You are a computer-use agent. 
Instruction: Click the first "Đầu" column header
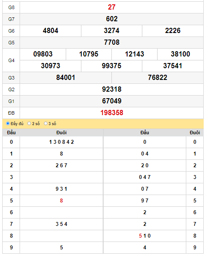(11, 132)
